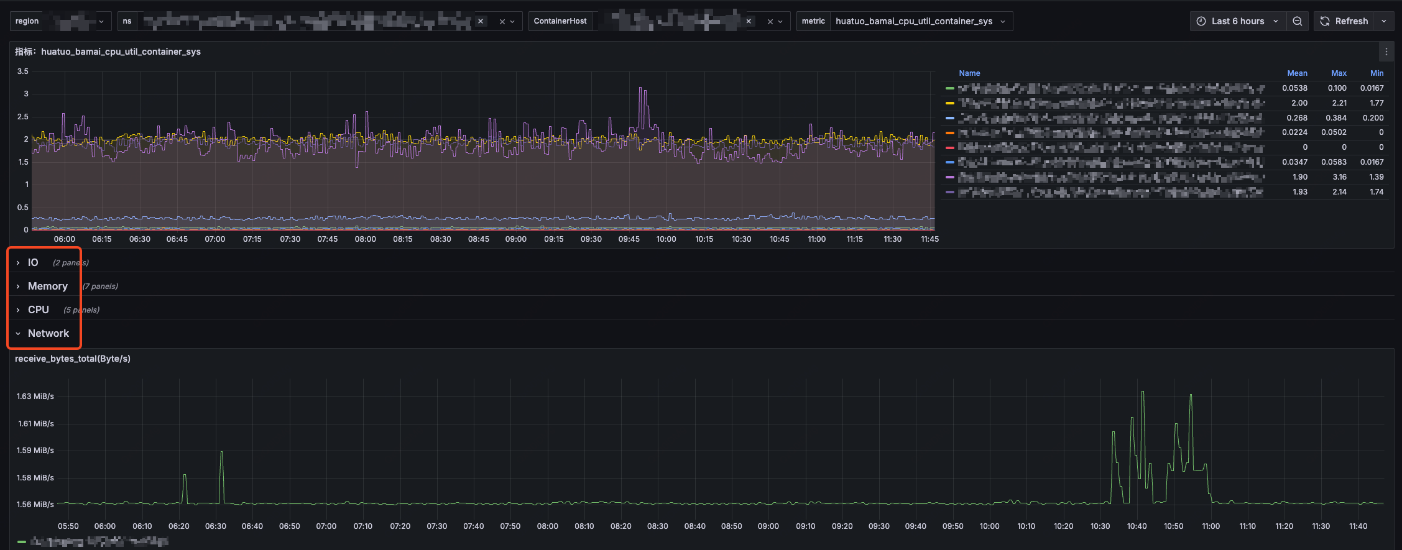The width and height of the screenshot is (1402, 550).
Task: Sort legend by the Max column
Action: tap(1338, 73)
